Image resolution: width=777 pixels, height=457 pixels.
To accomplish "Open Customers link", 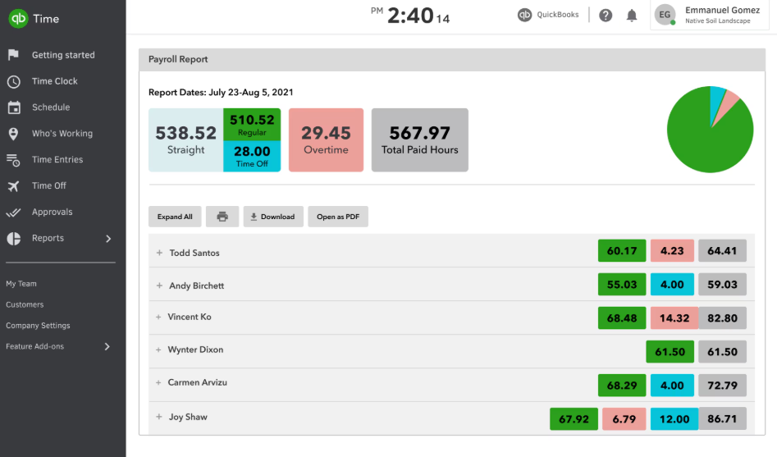I will [x=25, y=304].
